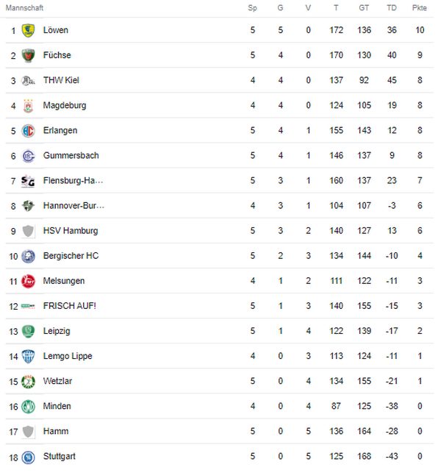Image resolution: width=441 pixels, height=473 pixels.
Task: Click the Pkte column header
Action: pyautogui.click(x=419, y=8)
